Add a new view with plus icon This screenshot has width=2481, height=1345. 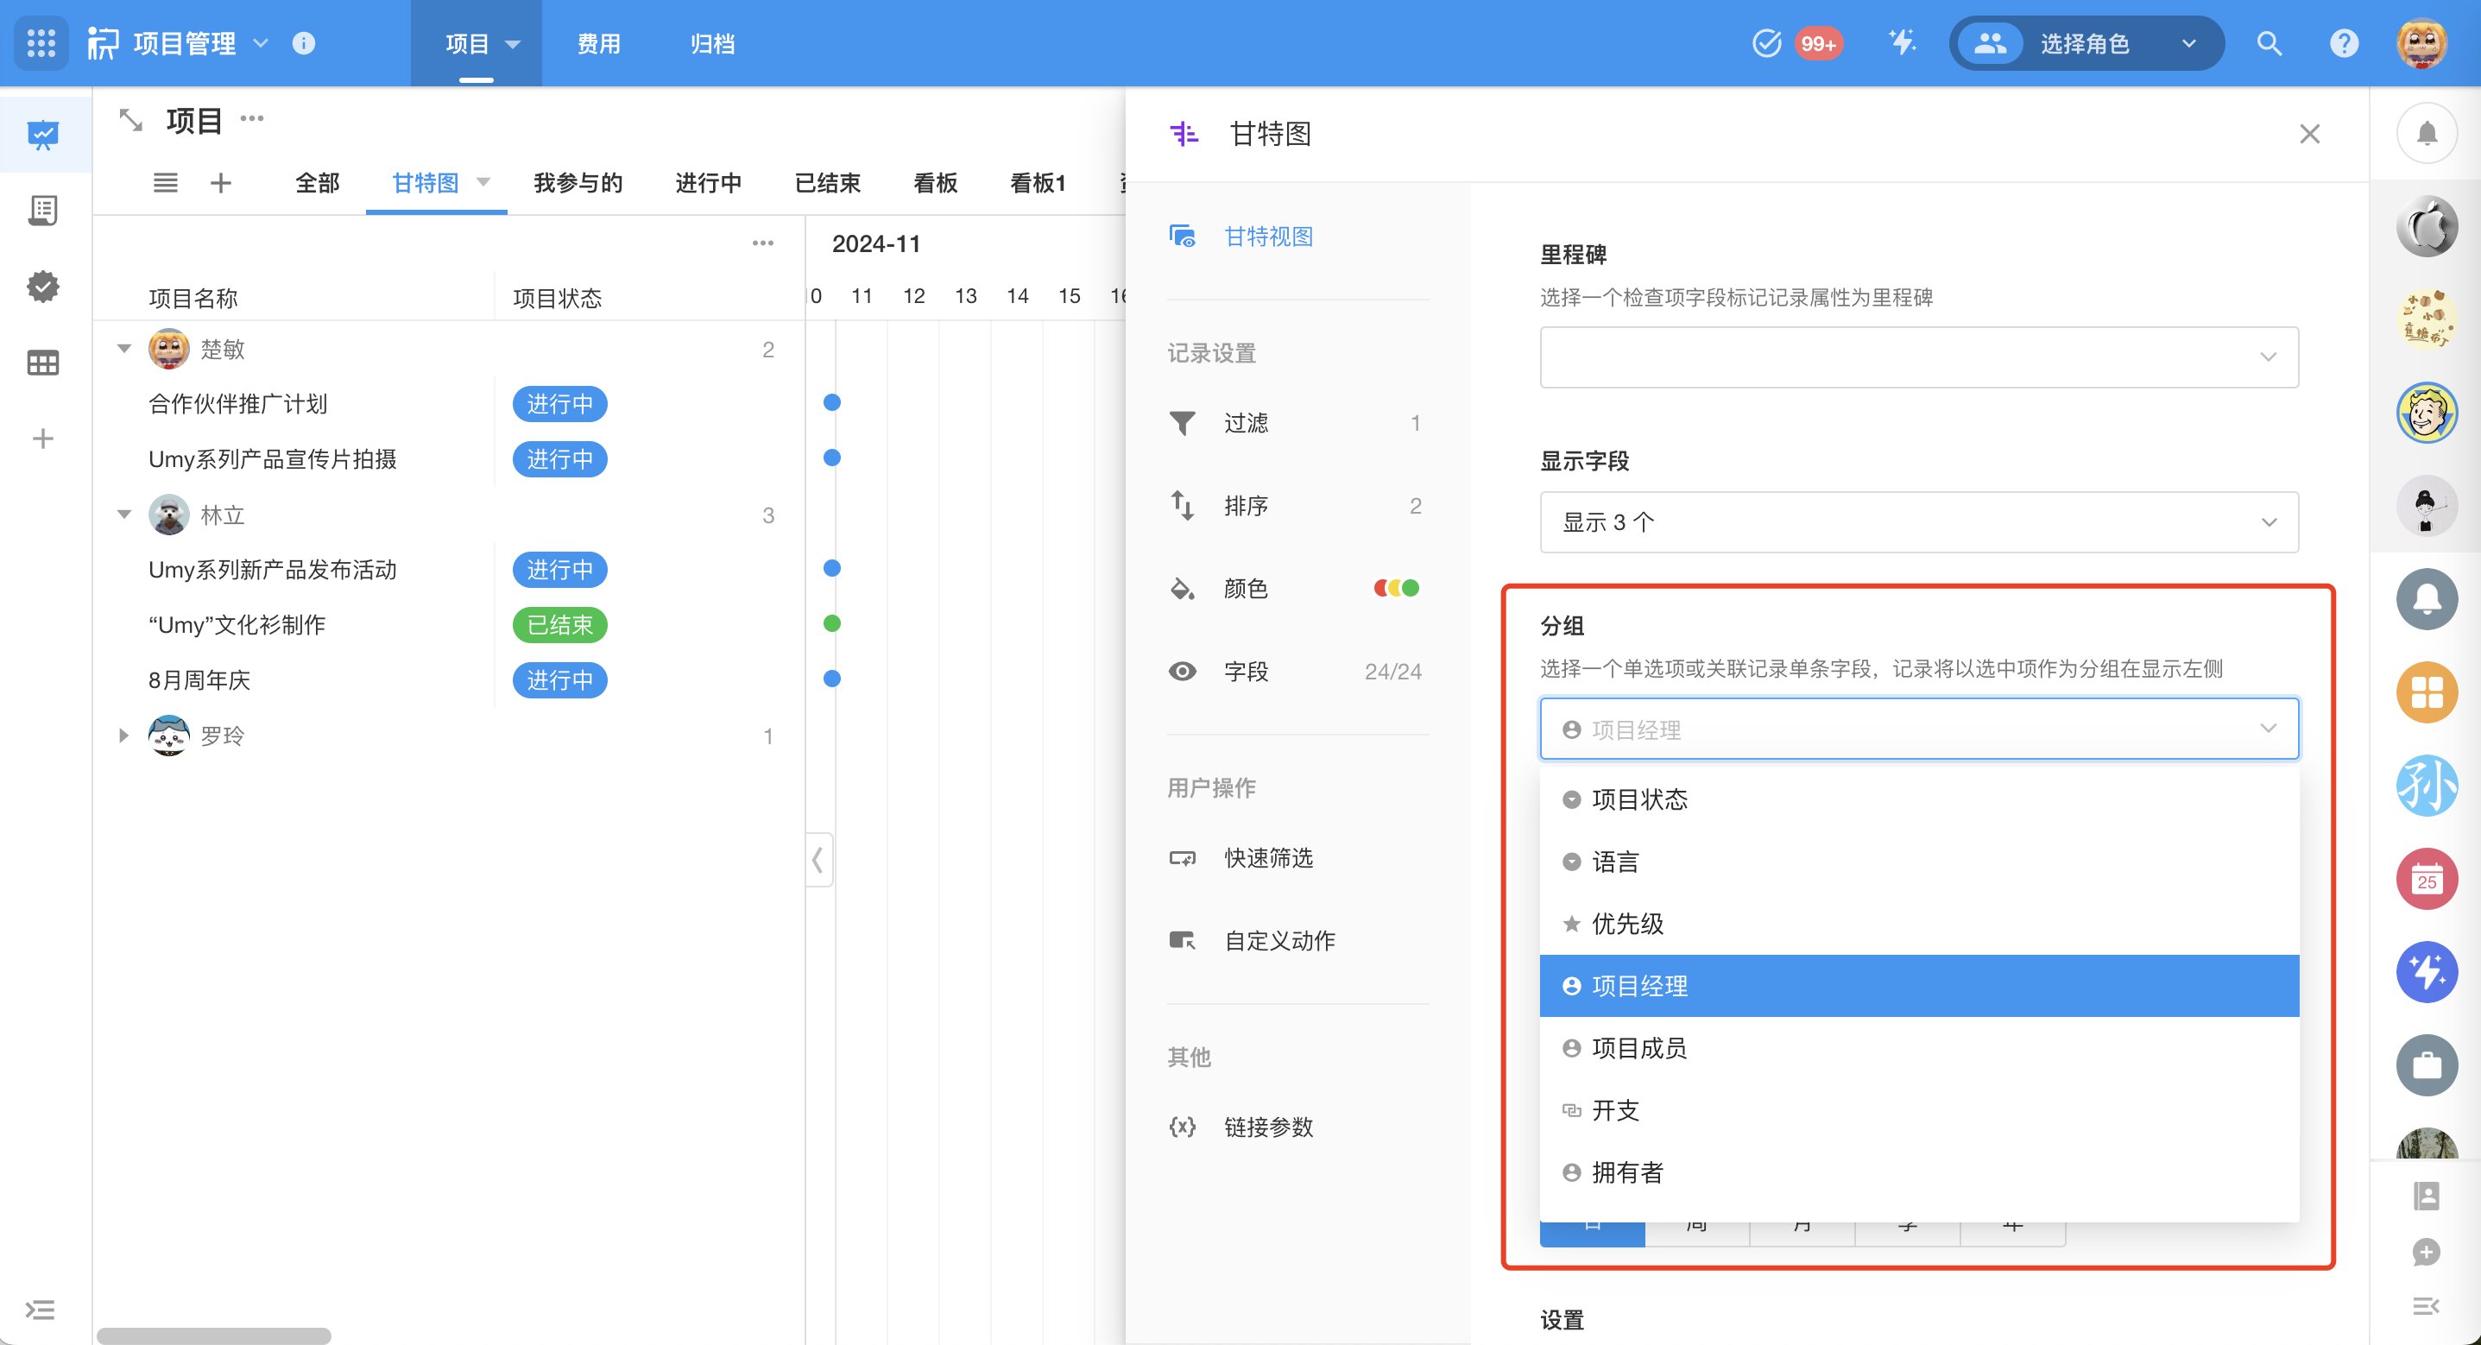(220, 182)
